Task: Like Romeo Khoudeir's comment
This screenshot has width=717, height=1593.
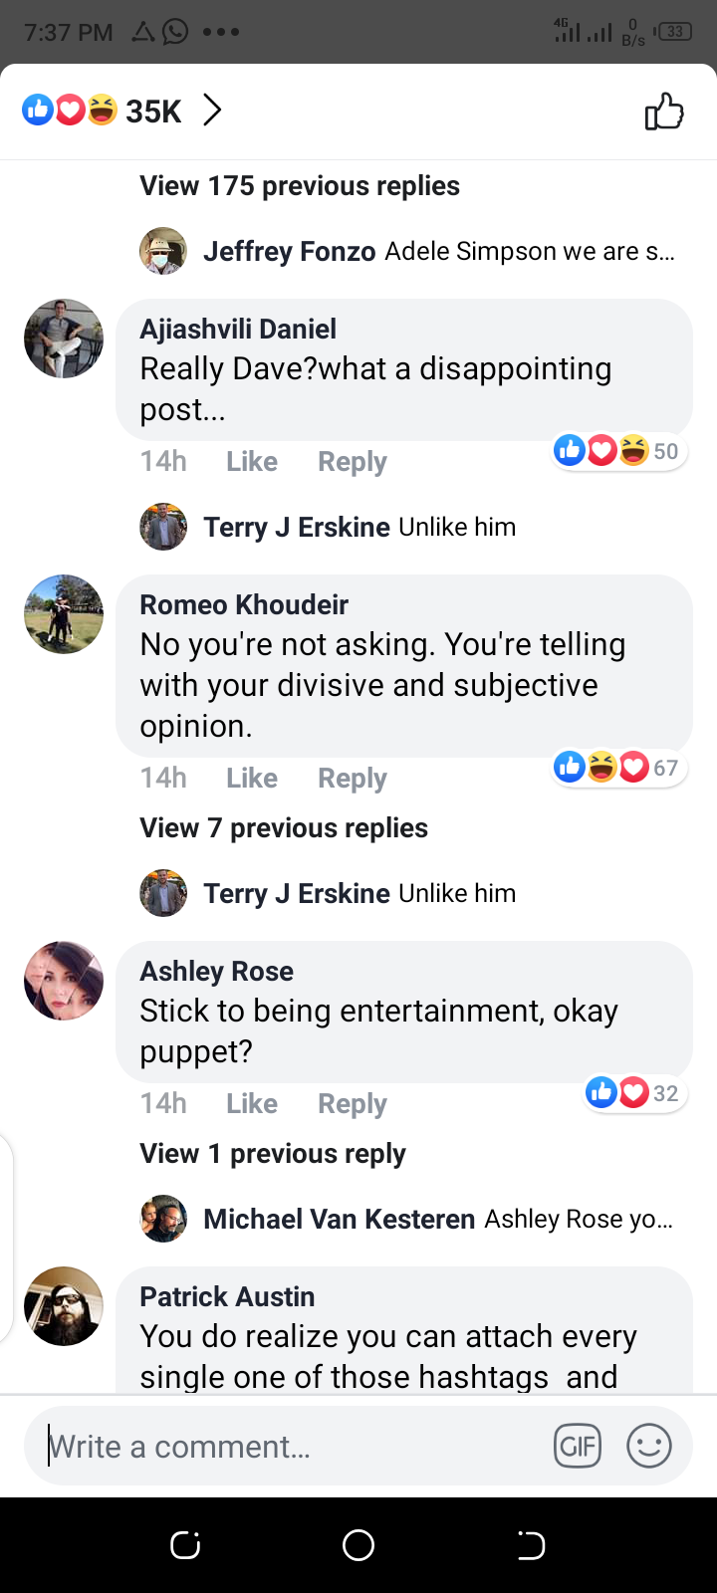Action: (x=251, y=779)
